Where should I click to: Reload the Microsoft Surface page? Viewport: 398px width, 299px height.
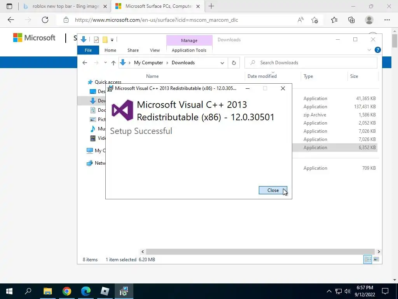[45, 20]
